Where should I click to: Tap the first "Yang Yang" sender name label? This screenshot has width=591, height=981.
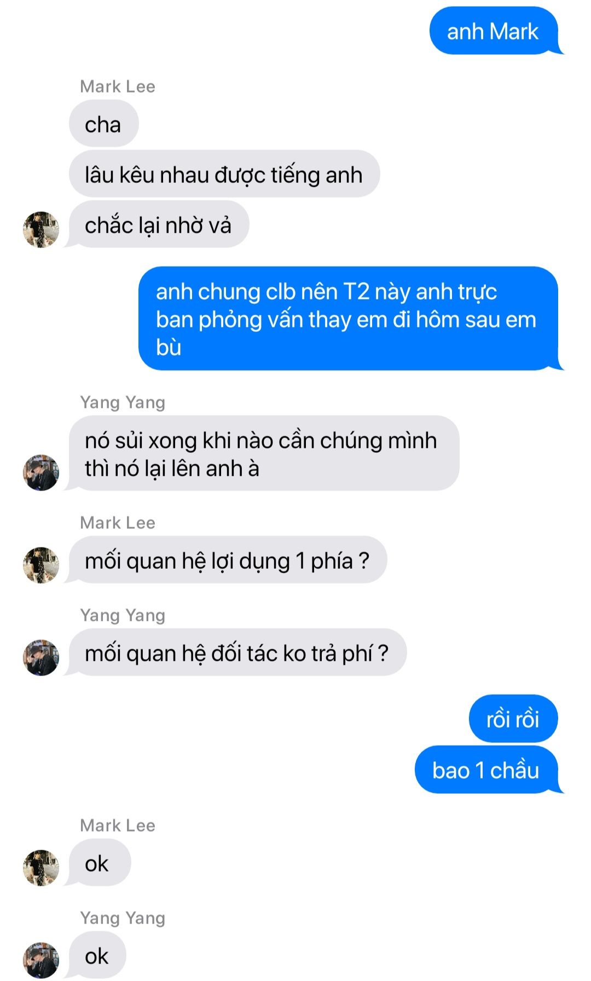[x=123, y=402]
